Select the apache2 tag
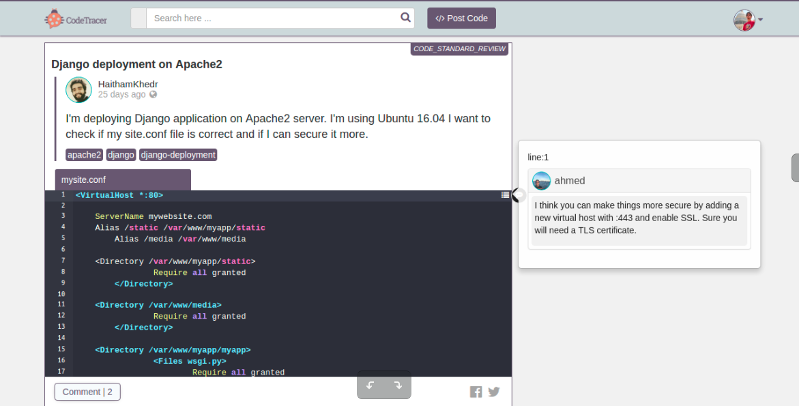799x406 pixels. 84,155
